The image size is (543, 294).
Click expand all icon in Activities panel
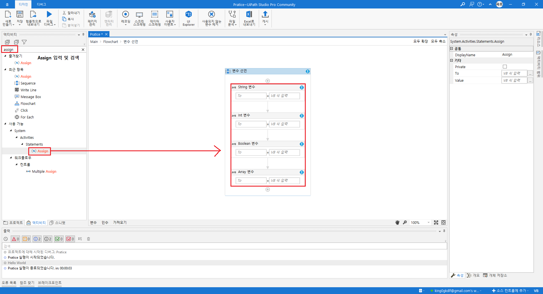coord(7,42)
